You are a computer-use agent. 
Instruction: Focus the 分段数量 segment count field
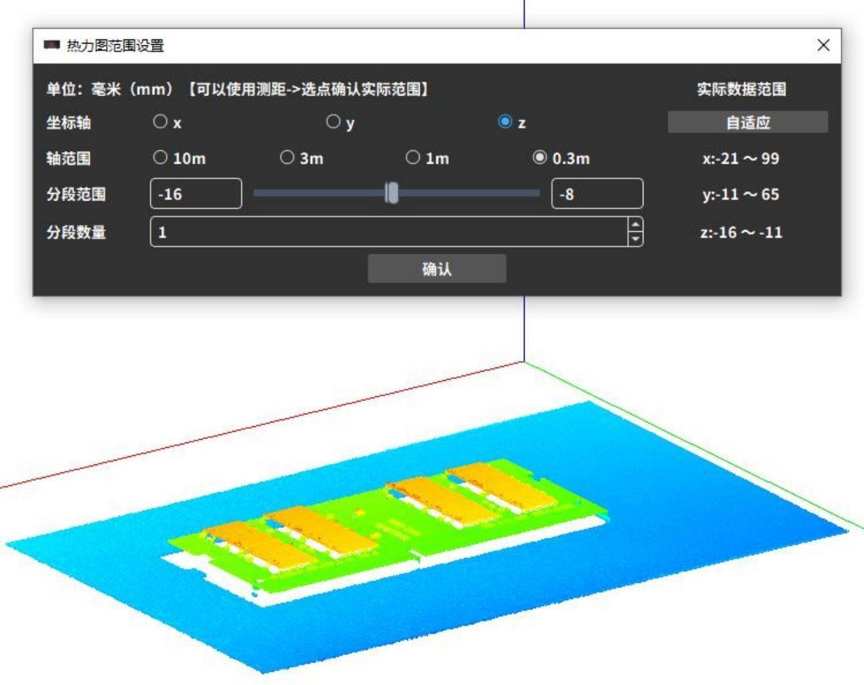click(388, 232)
